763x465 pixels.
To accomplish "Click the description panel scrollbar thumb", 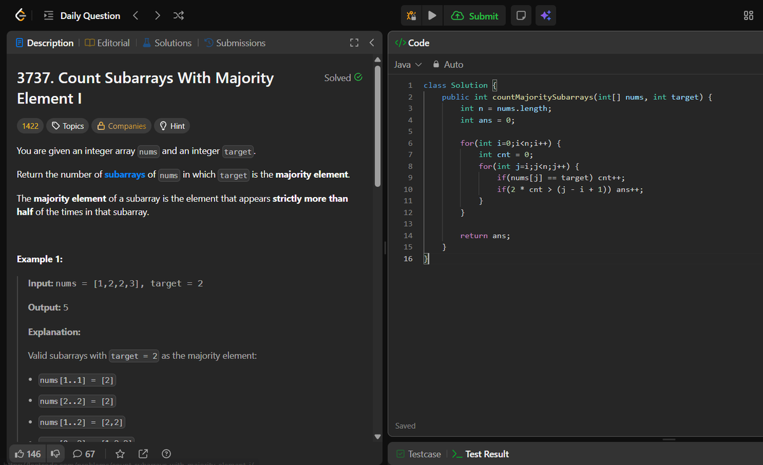I will coord(379,126).
